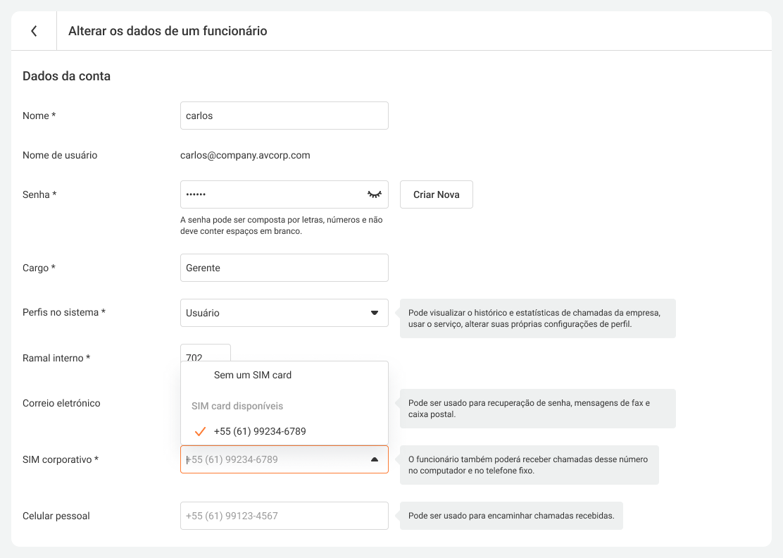Viewport: 783px width, 558px height.
Task: Open the dropdown showing Usuário
Action: tap(275, 313)
